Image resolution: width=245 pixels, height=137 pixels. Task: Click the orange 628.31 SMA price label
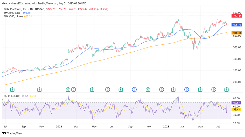click(237, 33)
